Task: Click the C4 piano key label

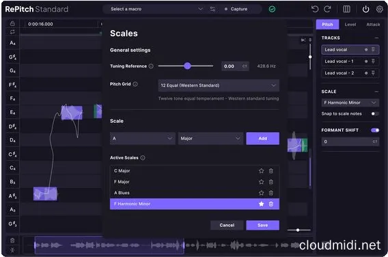Action: pyautogui.click(x=12, y=167)
